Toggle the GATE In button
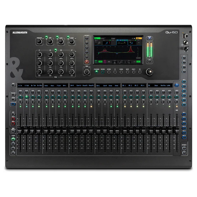The image size is (197, 197). 57,37
